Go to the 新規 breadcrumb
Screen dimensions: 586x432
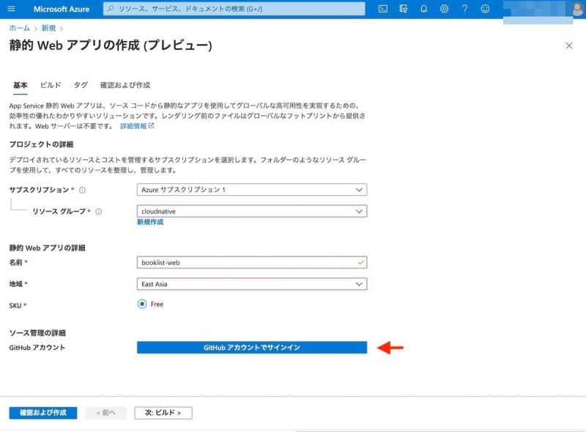[x=48, y=28]
